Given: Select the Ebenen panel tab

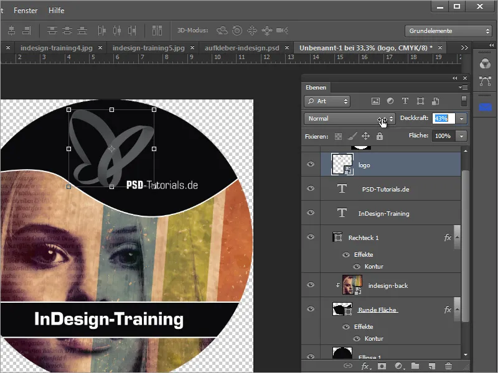Looking at the screenshot, I should pyautogui.click(x=316, y=88).
